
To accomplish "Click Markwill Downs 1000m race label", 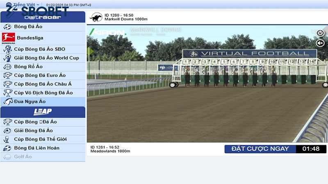I will [126, 19].
